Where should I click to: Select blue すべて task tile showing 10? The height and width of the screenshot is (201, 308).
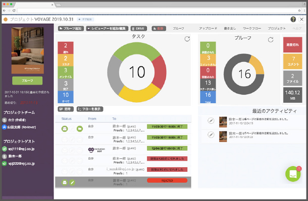point(66,97)
